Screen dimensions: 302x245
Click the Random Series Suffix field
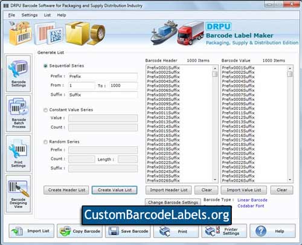pyautogui.click(x=103, y=168)
